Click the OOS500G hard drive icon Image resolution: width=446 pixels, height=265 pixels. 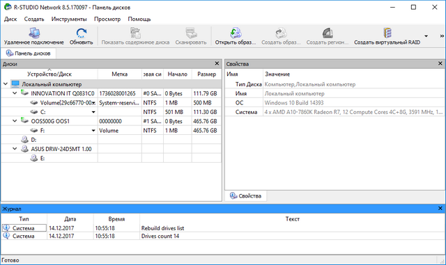tap(24, 121)
